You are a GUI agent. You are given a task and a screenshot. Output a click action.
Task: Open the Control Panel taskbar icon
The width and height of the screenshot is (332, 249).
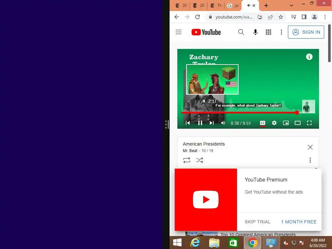(271, 243)
